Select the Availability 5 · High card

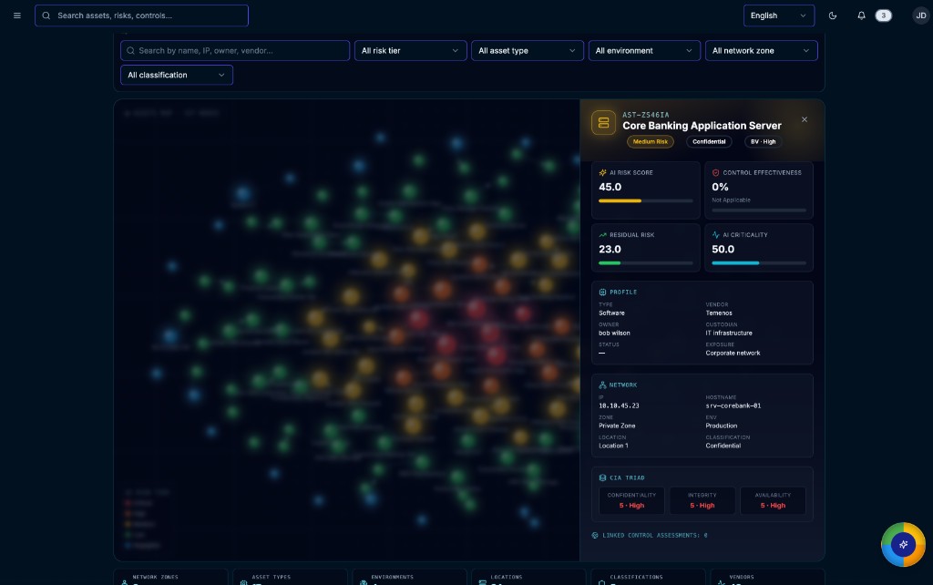(x=773, y=500)
